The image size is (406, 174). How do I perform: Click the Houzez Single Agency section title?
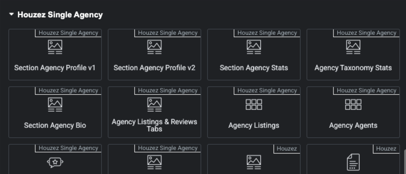(x=60, y=15)
